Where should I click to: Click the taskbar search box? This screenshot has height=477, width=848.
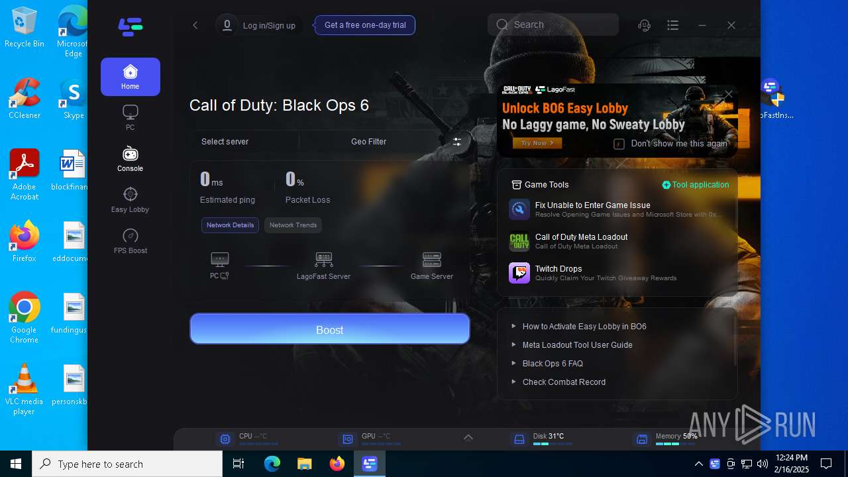[x=127, y=464]
